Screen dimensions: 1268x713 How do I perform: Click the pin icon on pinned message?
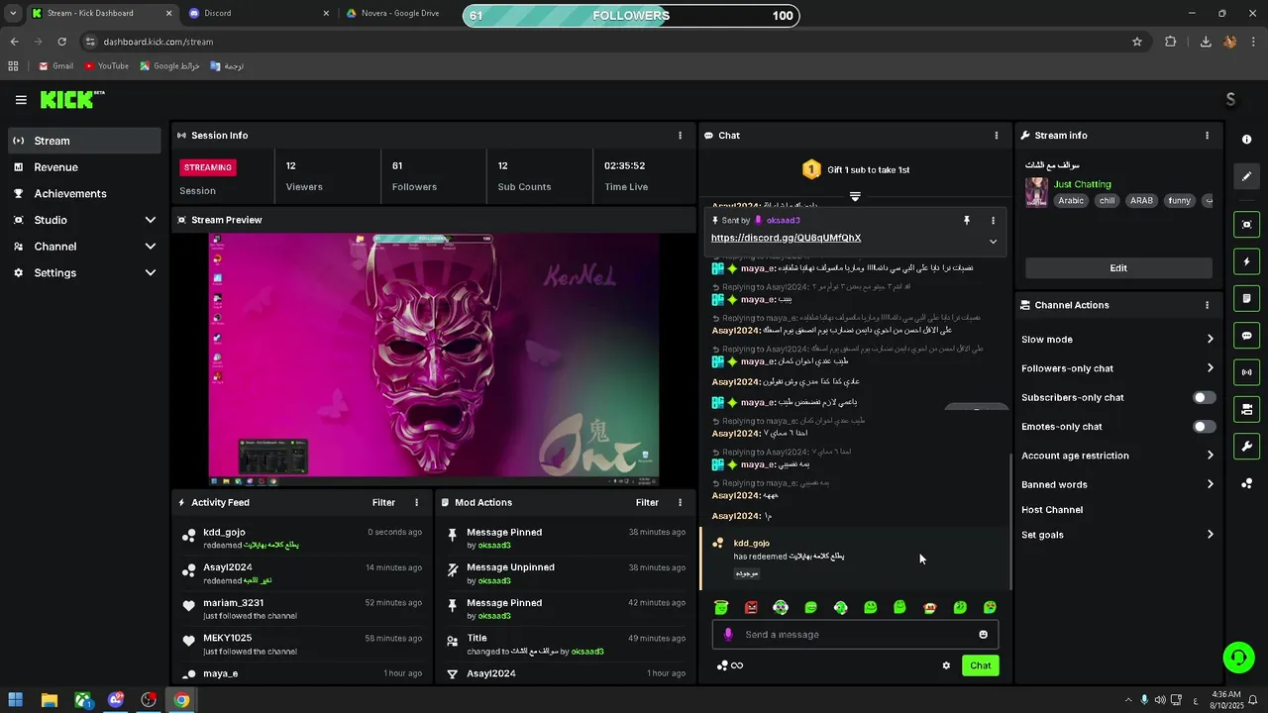[x=967, y=221]
